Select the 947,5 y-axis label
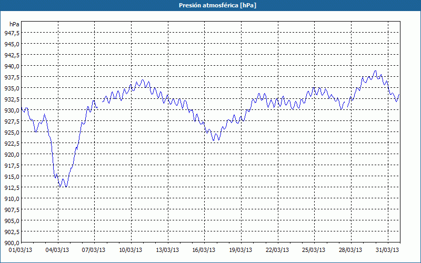 [12, 33]
